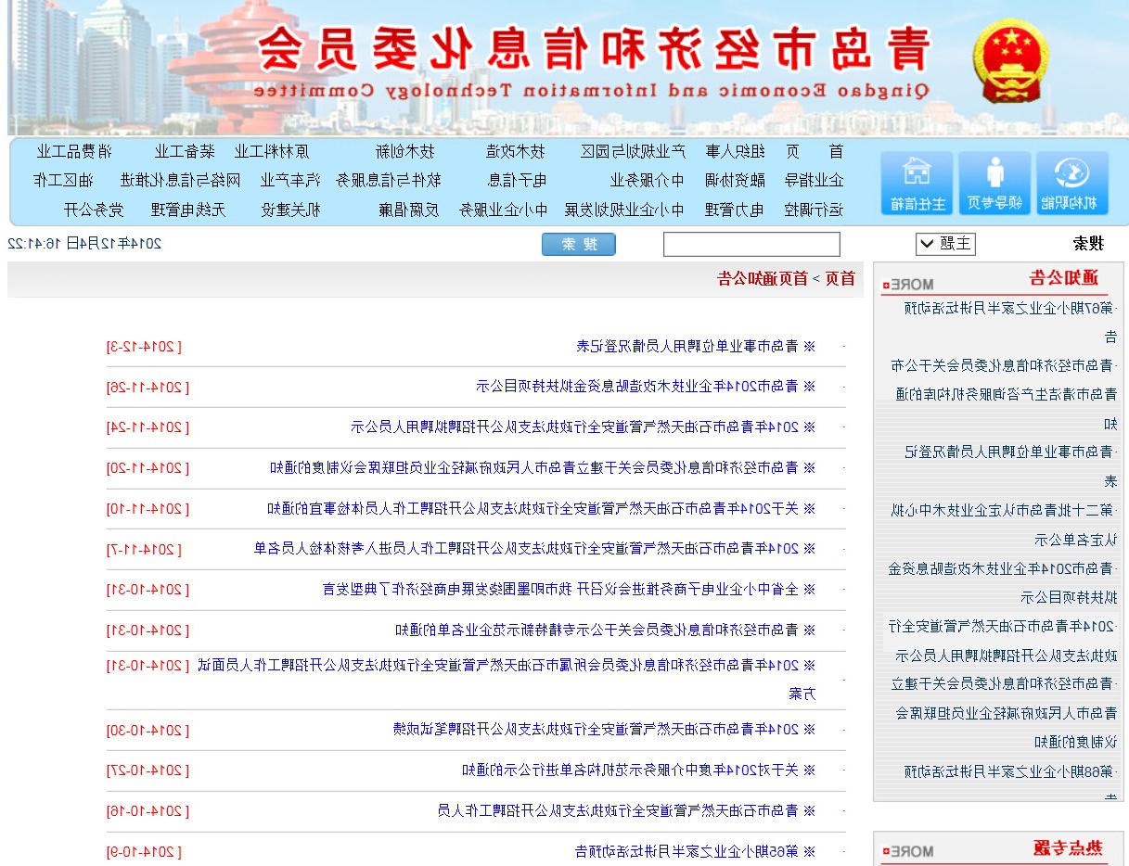Click the date text [2014-10-9]

pos(144,851)
